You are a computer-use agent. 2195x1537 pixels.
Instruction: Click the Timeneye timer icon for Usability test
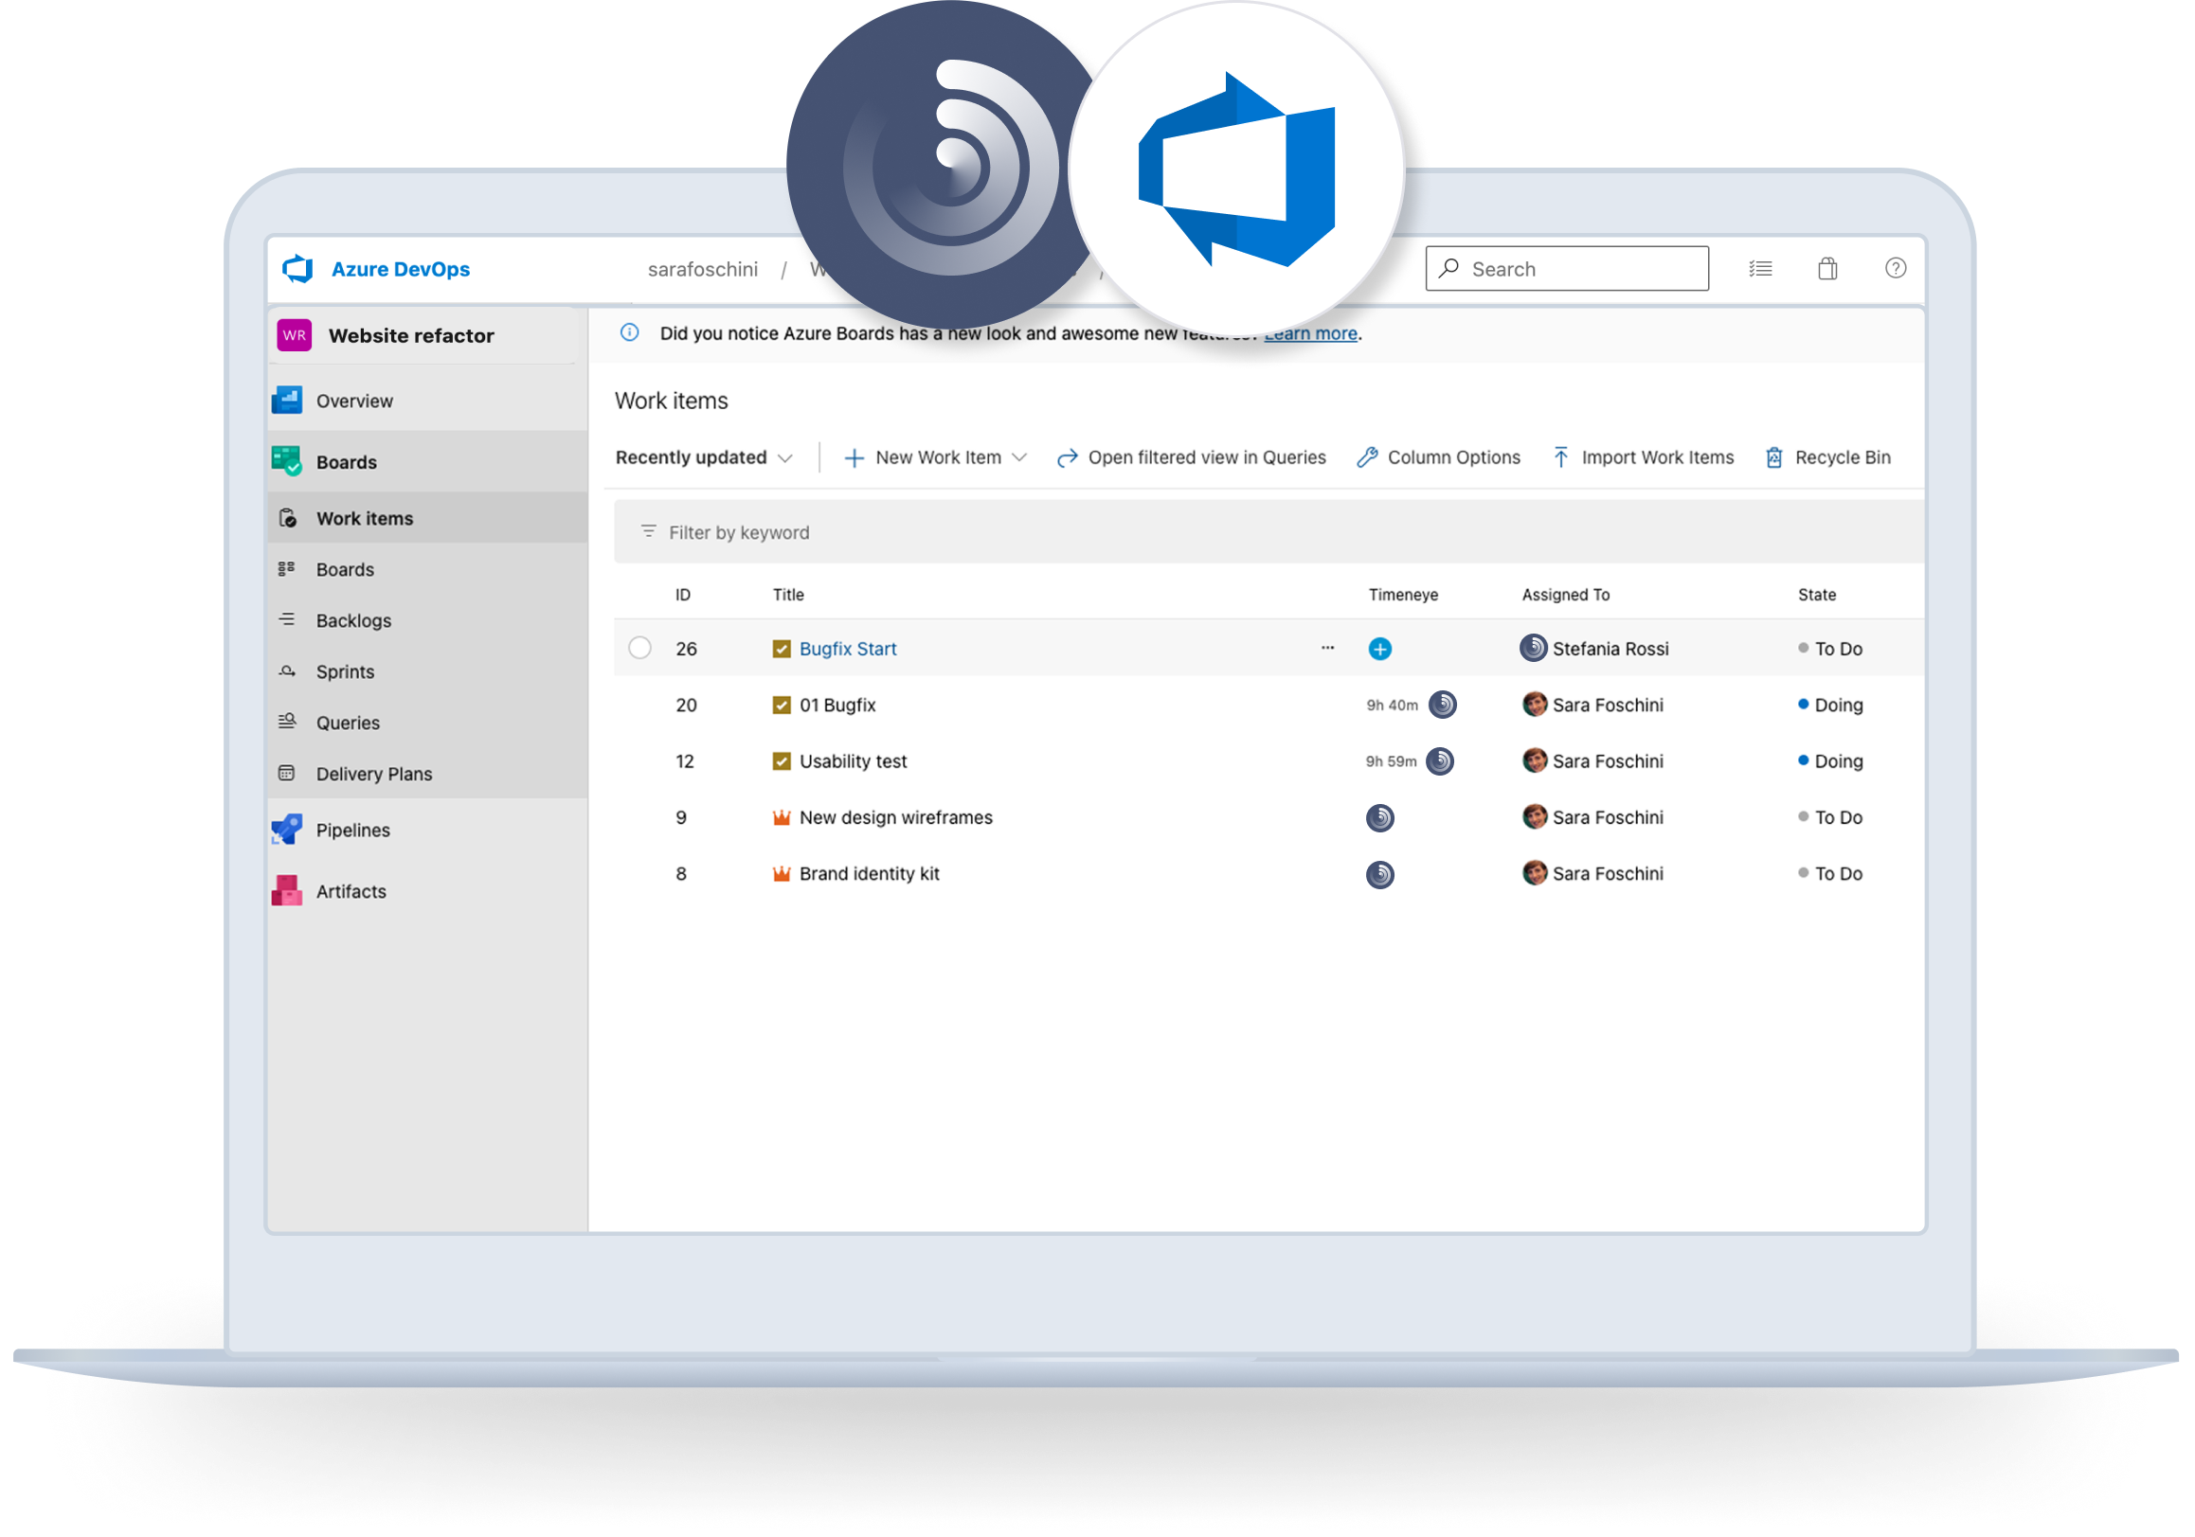click(1440, 761)
